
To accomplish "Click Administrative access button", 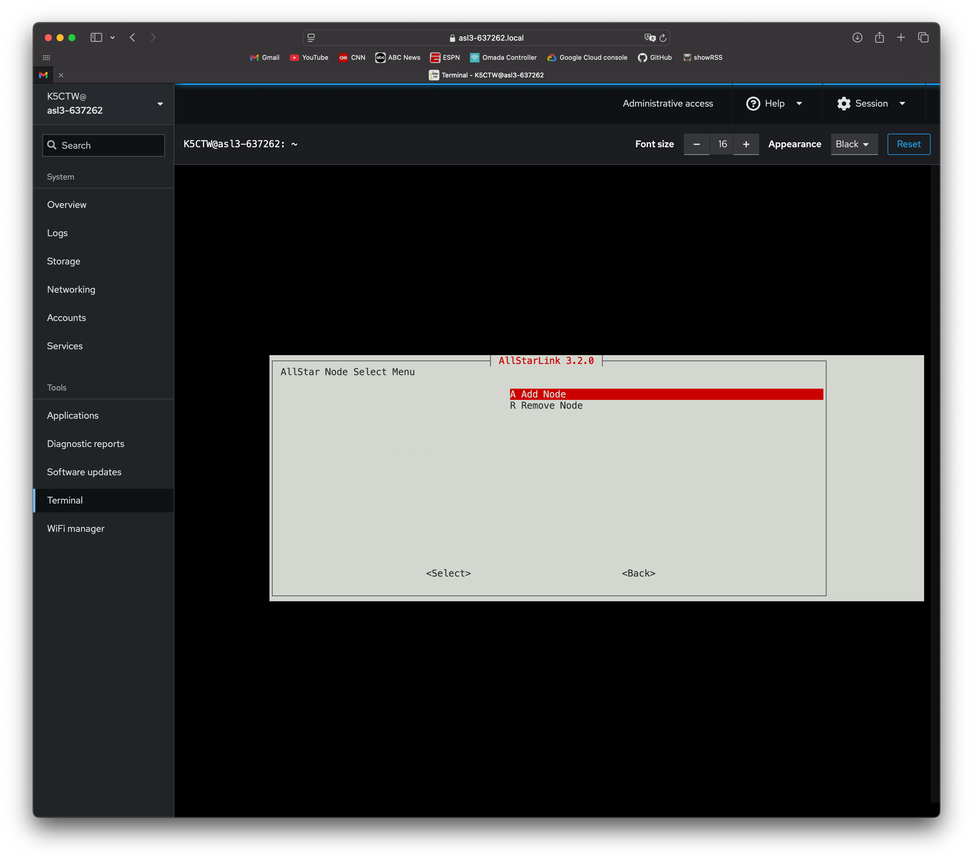I will (667, 103).
